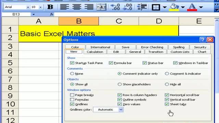Image resolution: width=219 pixels, height=123 pixels.
Task: Select the View tab
Action: [74, 52]
